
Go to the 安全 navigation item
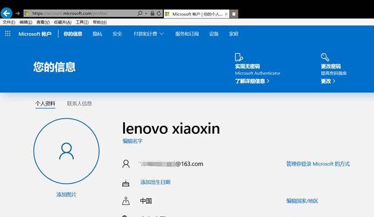(117, 34)
